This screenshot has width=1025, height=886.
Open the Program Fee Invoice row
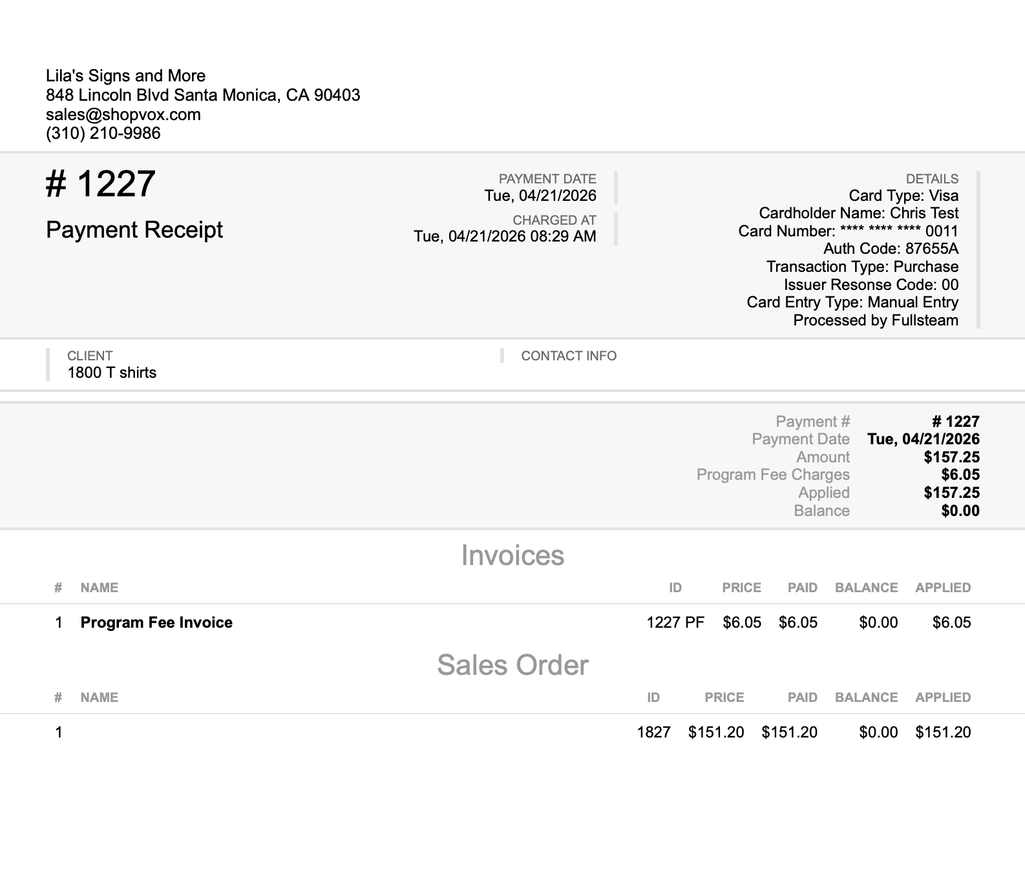512,623
